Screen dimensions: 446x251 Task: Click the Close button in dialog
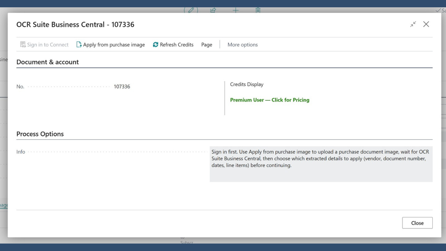pyautogui.click(x=417, y=223)
